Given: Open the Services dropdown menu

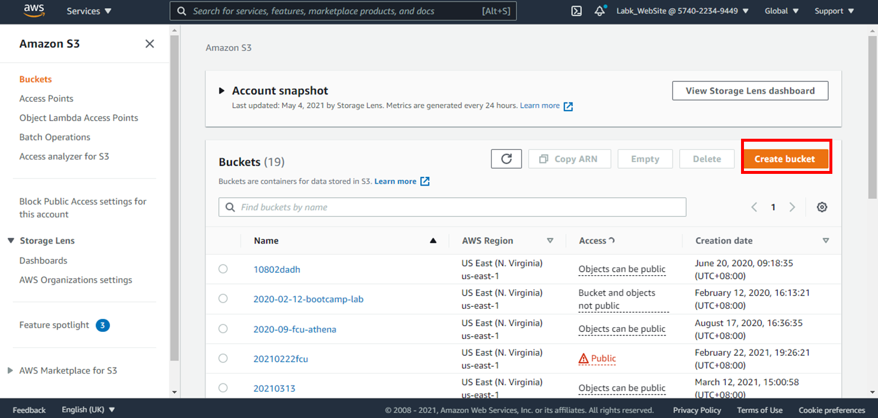Looking at the screenshot, I should [x=89, y=11].
